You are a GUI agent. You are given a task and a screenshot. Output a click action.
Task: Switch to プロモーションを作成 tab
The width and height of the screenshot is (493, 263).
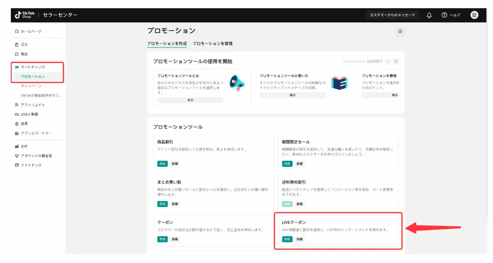(167, 44)
